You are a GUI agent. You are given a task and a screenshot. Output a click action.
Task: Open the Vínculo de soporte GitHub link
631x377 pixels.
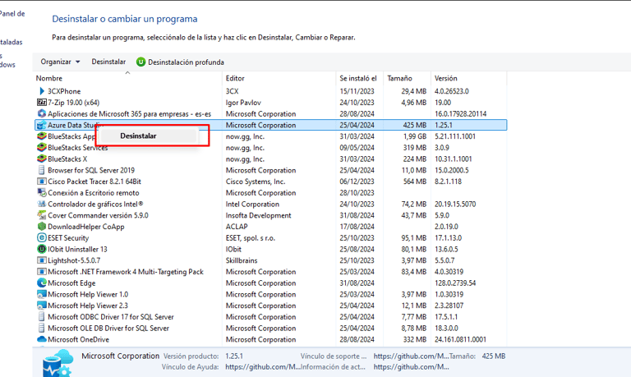411,356
